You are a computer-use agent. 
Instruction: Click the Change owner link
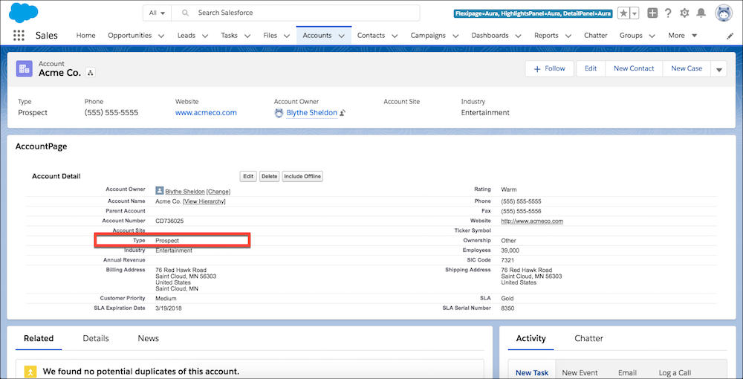pos(218,192)
